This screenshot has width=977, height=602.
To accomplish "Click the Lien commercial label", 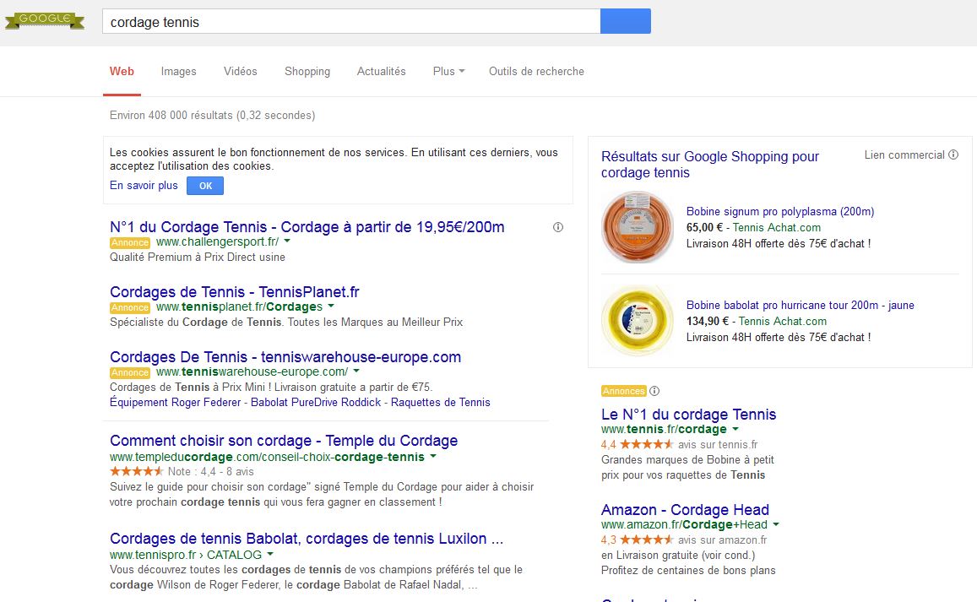I will [x=904, y=155].
